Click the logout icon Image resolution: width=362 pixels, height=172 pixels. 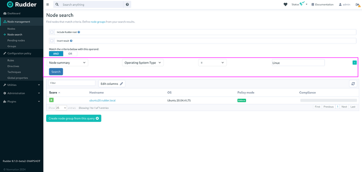(357, 5)
